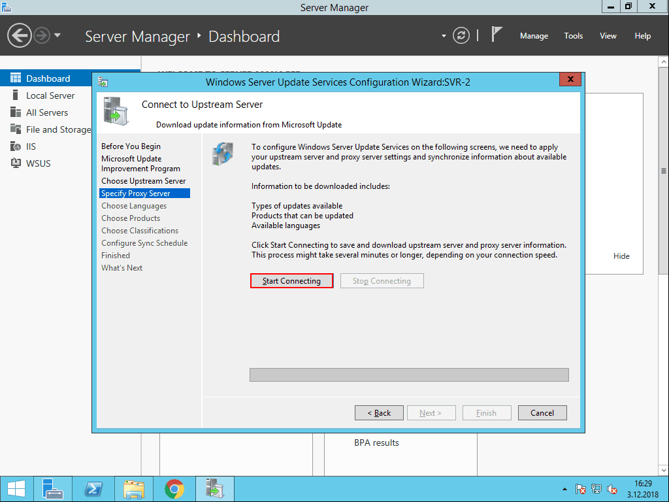Open the navigation history dropdown arrow

point(57,35)
